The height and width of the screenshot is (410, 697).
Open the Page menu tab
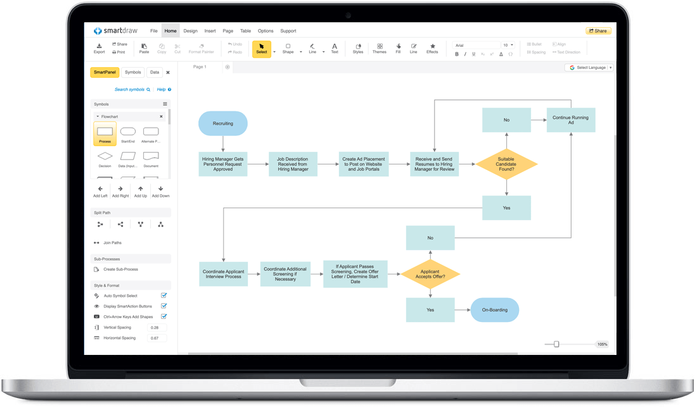228,31
